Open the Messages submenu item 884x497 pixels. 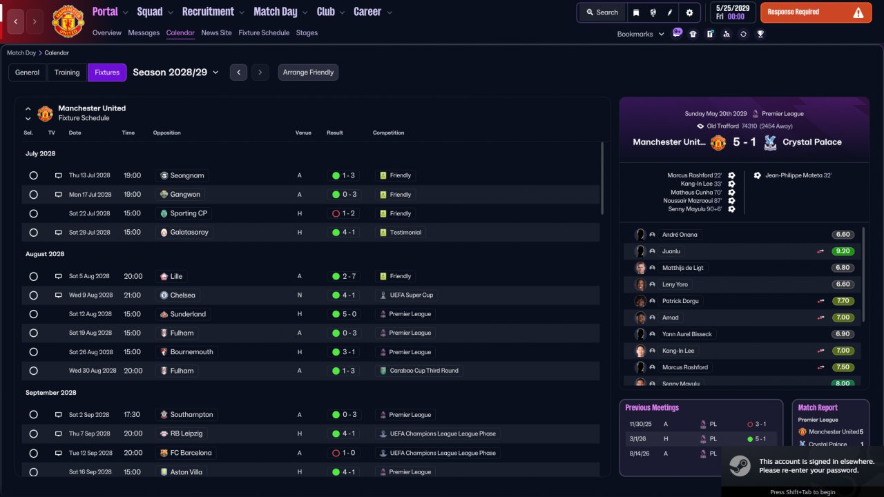[x=144, y=33]
